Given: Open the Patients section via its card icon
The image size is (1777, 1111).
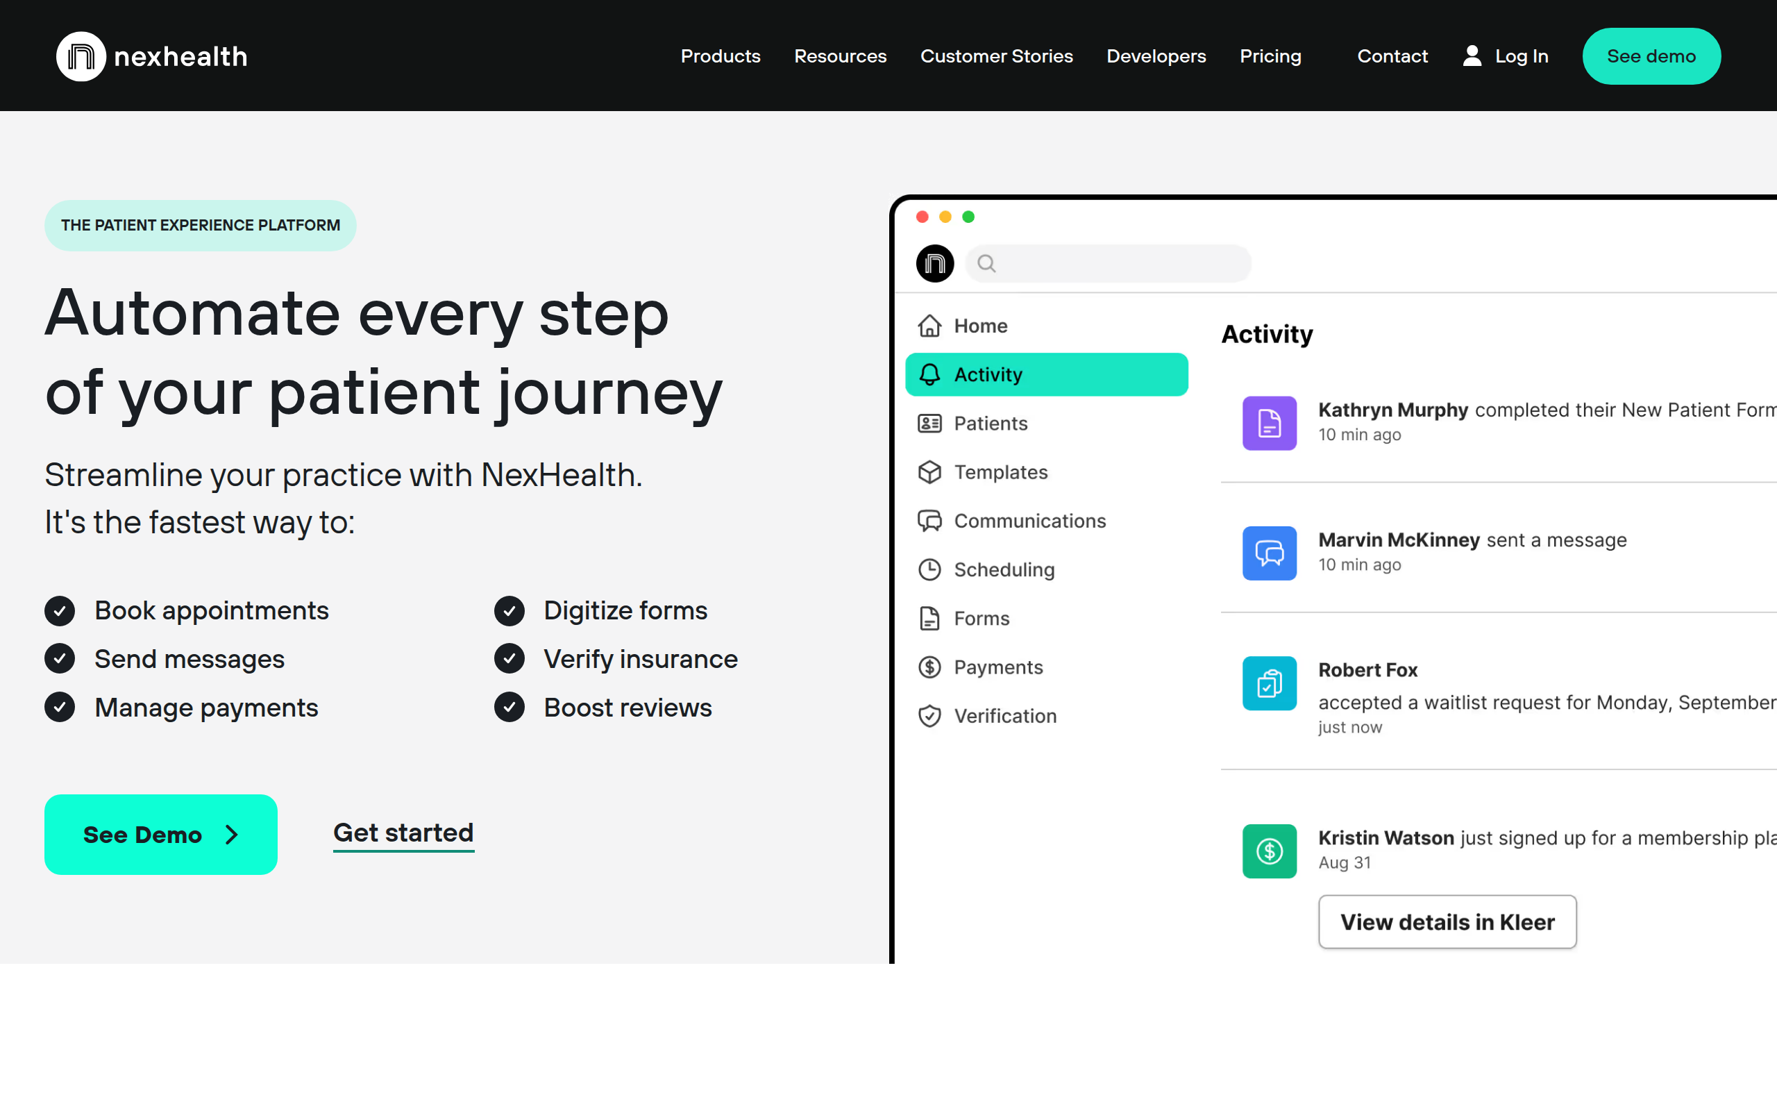Looking at the screenshot, I should pos(929,424).
